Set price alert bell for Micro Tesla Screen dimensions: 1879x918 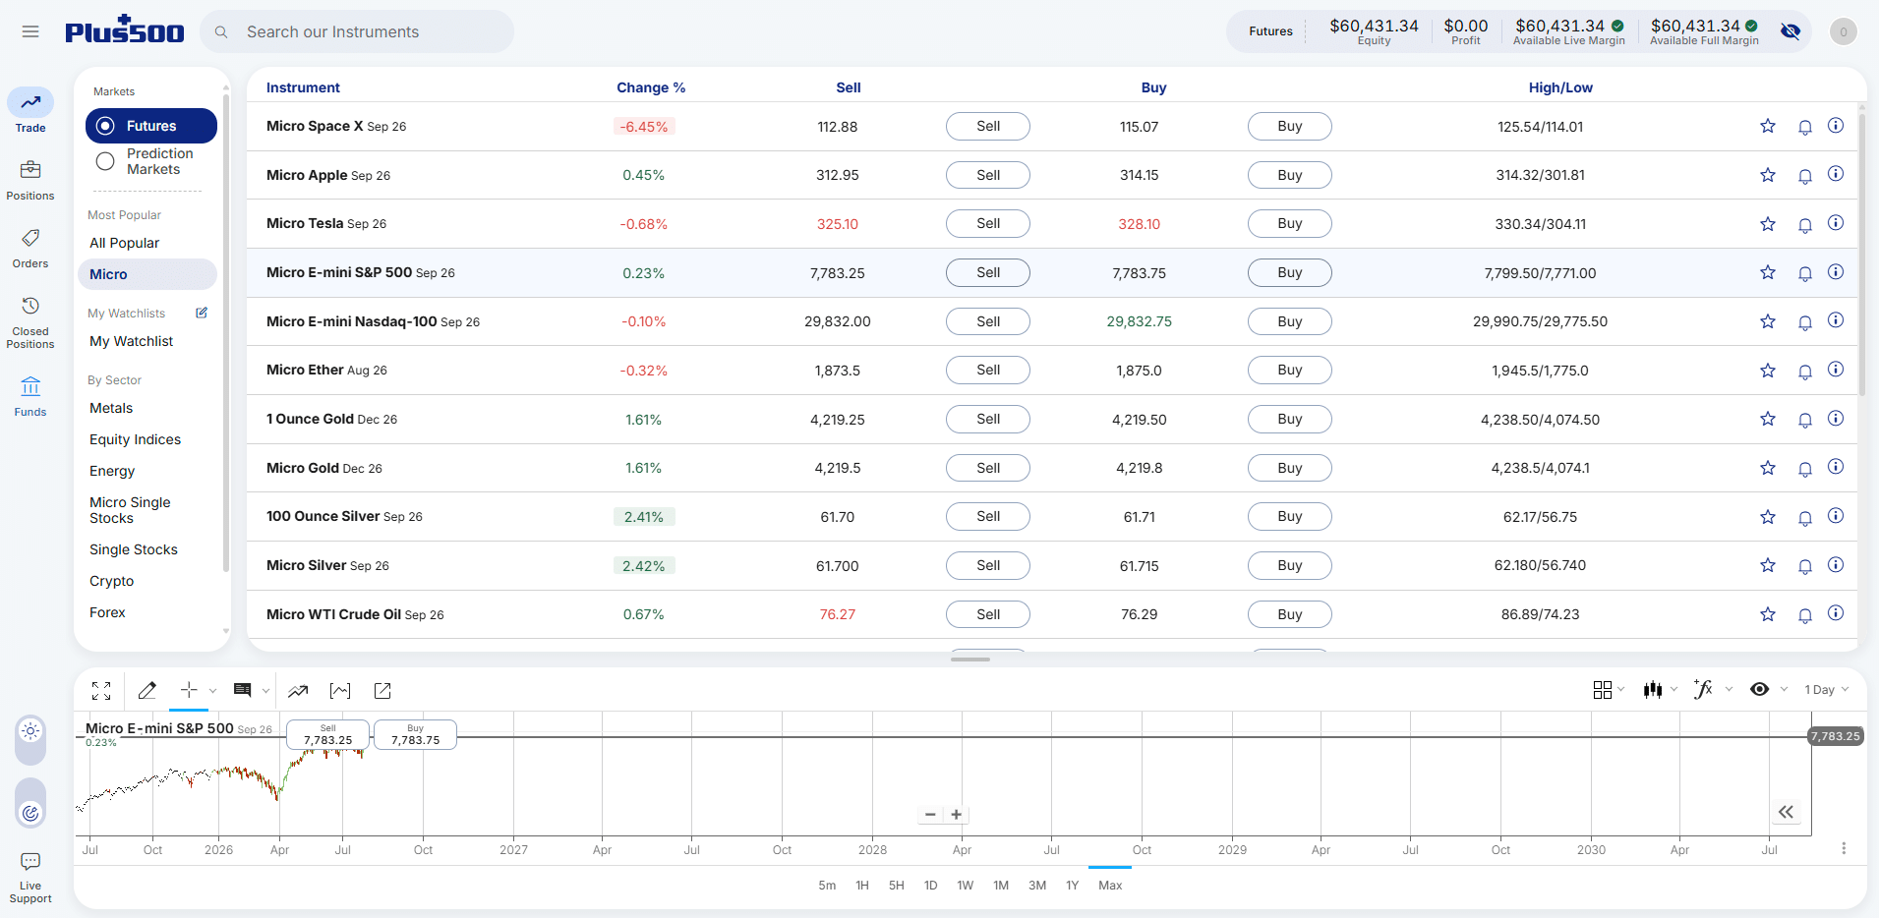(1805, 225)
